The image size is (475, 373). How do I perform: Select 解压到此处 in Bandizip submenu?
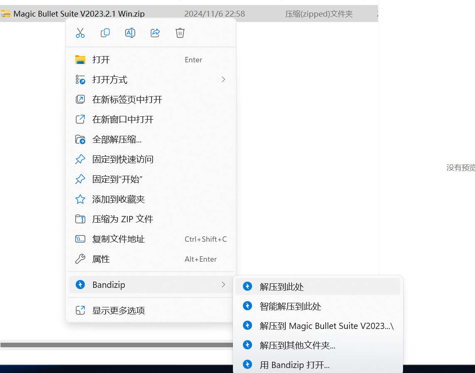click(318, 287)
